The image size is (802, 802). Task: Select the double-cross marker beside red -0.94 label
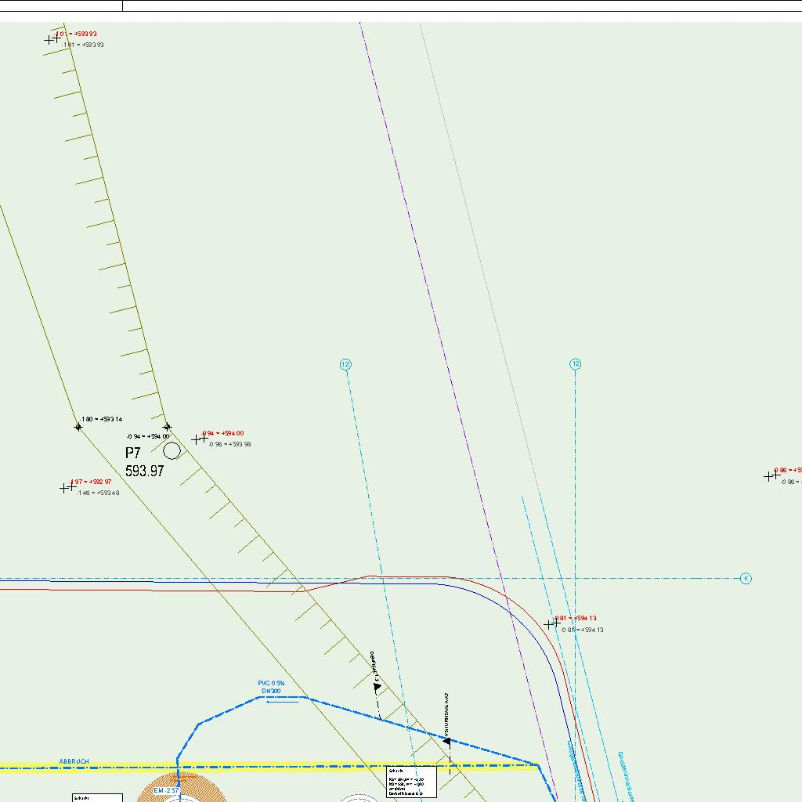click(x=200, y=439)
